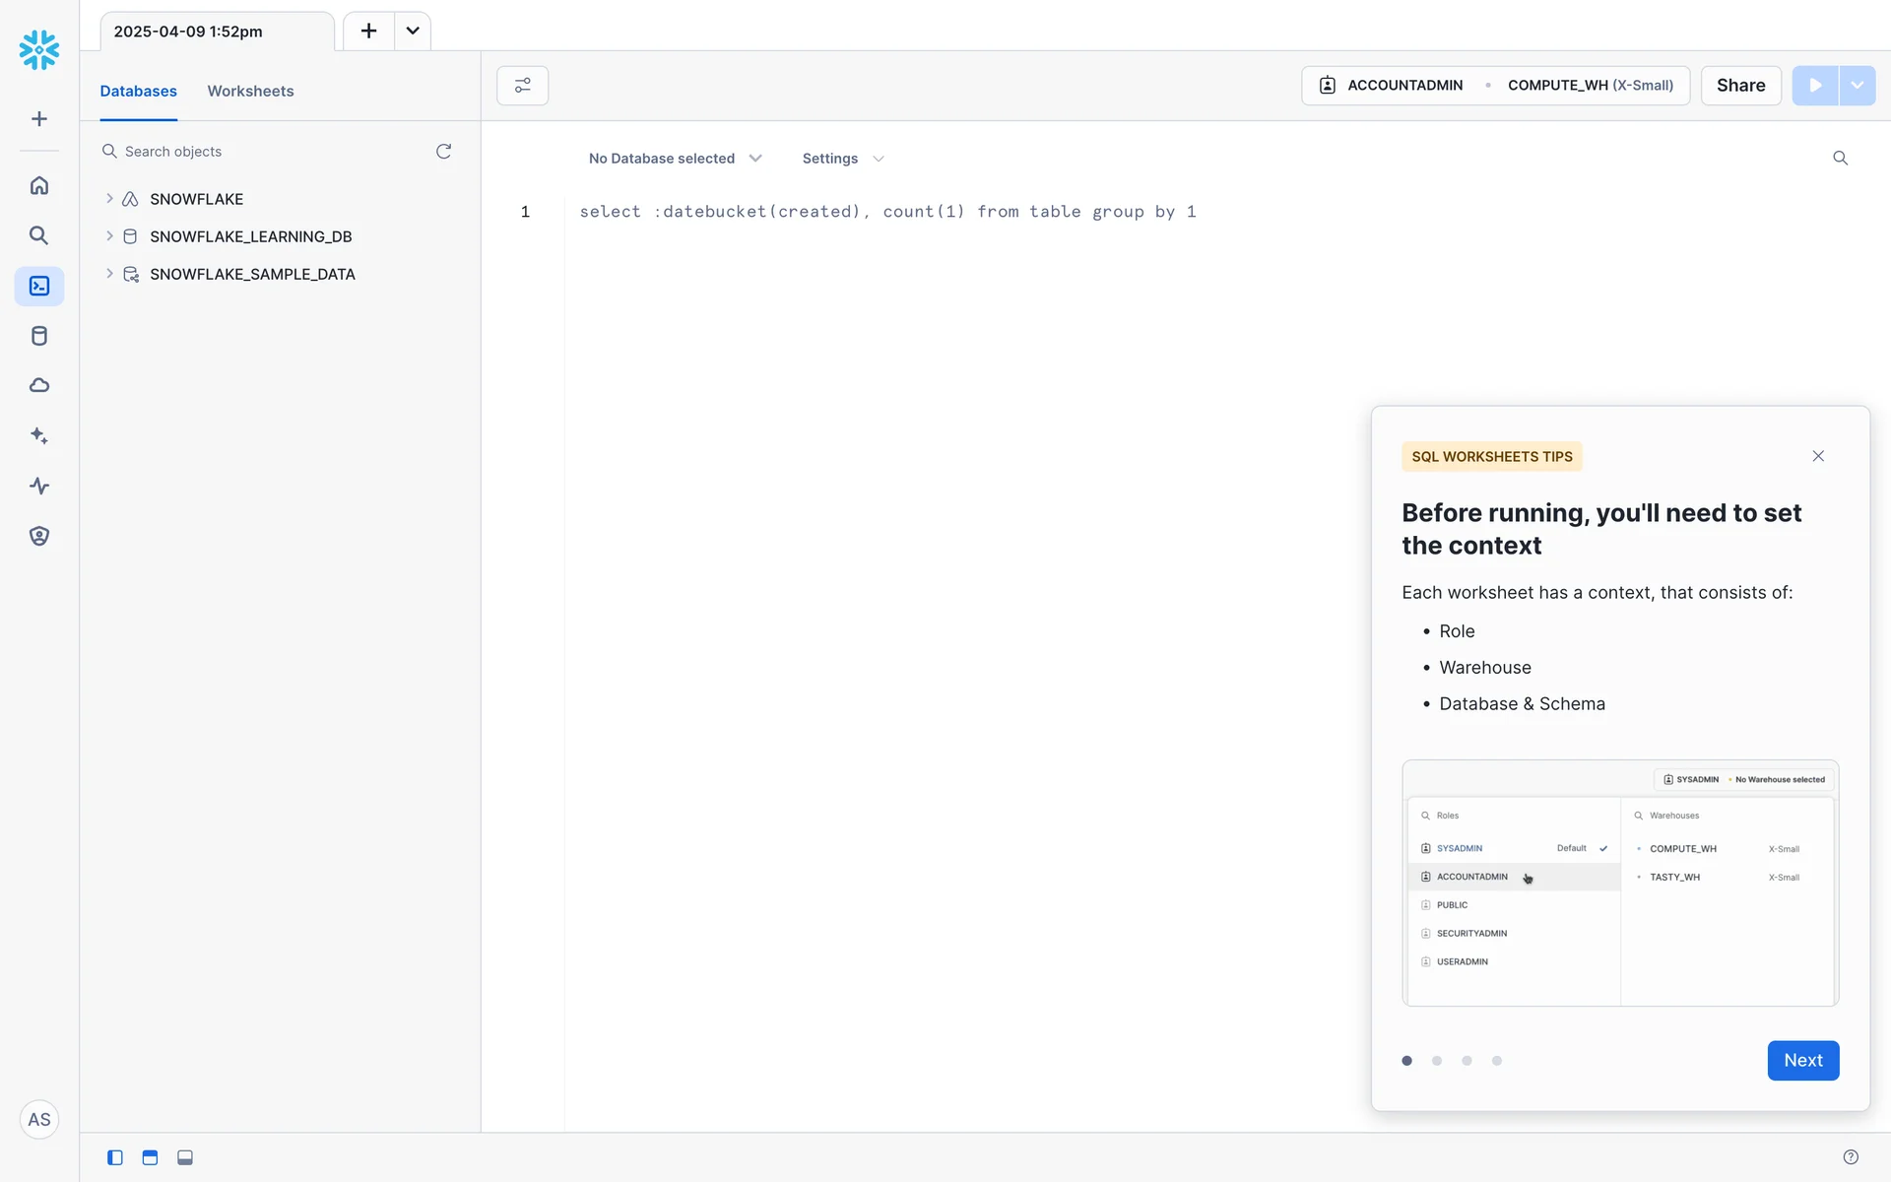Click the refresh objects icon
The height and width of the screenshot is (1182, 1891).
(443, 151)
